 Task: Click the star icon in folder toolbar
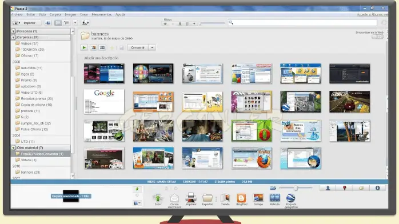pos(112,47)
